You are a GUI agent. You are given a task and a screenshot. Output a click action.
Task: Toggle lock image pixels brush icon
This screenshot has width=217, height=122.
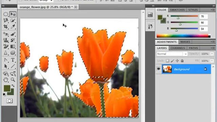[173, 61]
